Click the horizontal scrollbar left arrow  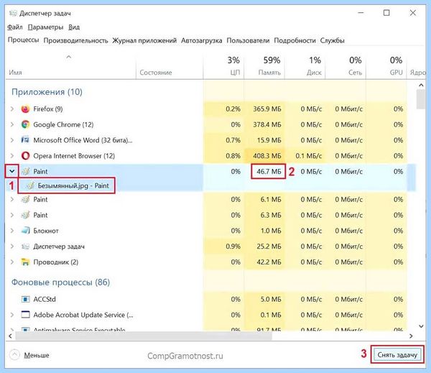click(10, 336)
